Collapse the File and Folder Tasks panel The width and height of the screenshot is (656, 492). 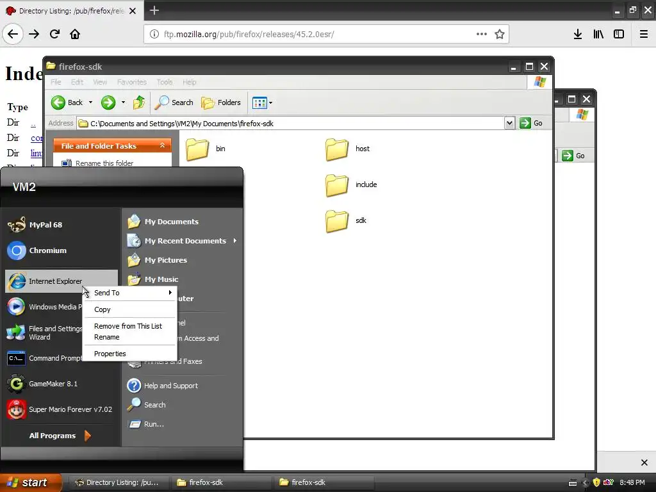[x=162, y=145]
